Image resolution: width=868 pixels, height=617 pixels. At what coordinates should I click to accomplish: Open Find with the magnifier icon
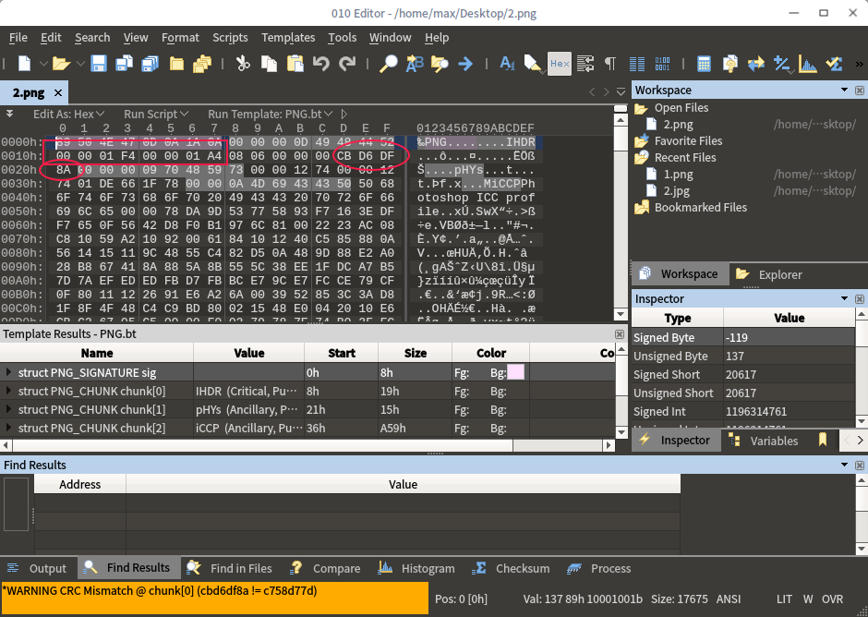[389, 64]
